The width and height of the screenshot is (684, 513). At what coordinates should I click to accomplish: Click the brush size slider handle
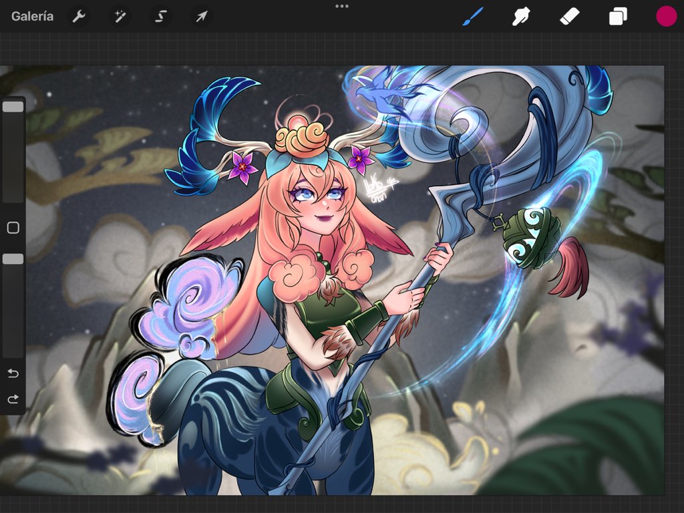(x=13, y=107)
